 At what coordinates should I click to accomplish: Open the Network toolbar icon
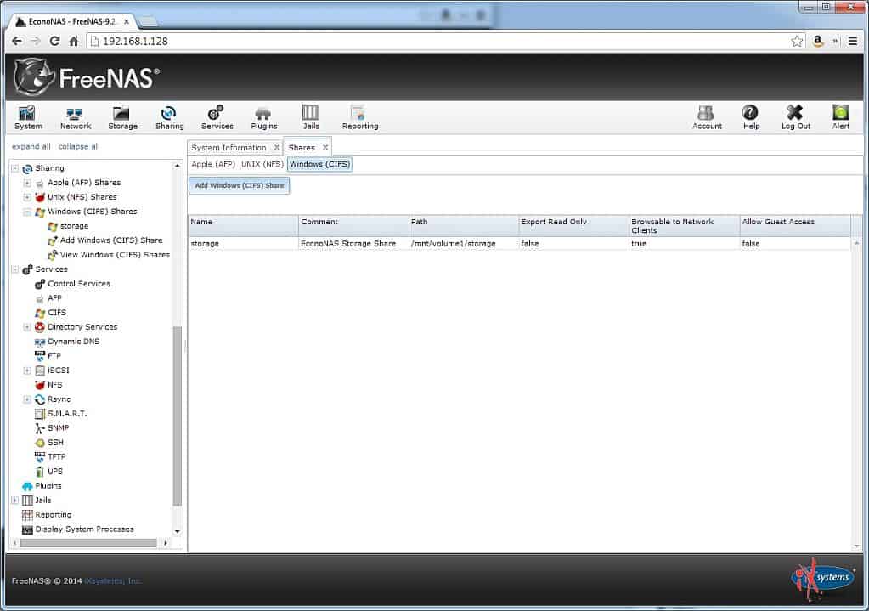click(x=76, y=117)
